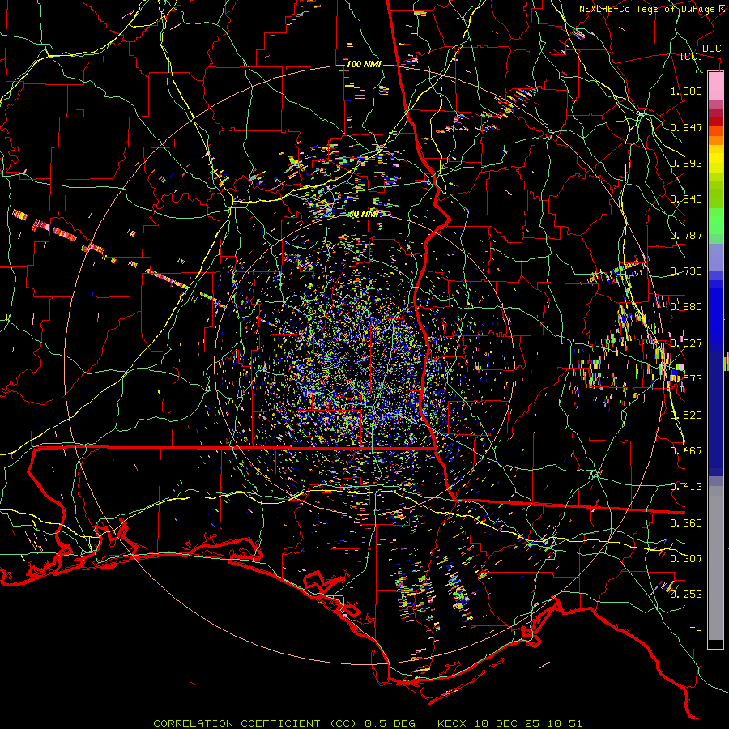The image size is (729, 729).
Task: Select the 0.840 scale value
Action: pos(686,199)
